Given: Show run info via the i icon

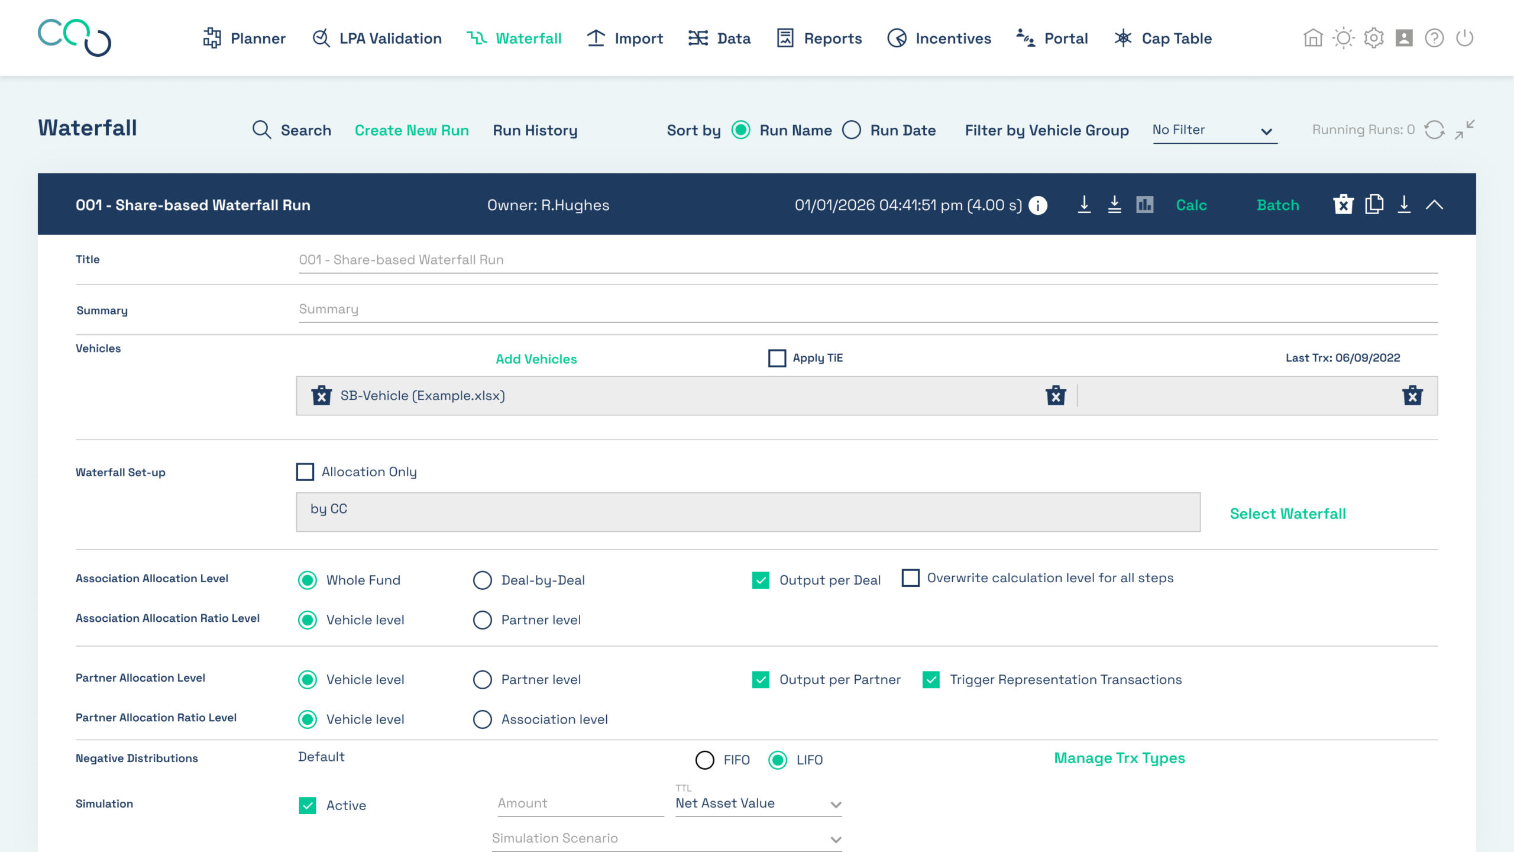Looking at the screenshot, I should click(1038, 205).
